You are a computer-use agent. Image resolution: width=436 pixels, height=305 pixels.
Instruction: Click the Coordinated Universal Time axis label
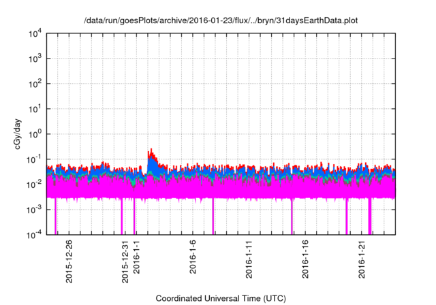click(221, 298)
